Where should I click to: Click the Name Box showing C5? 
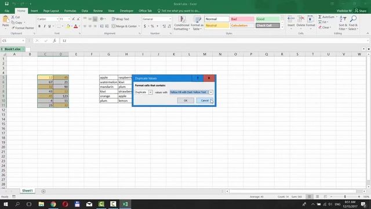[13, 41]
